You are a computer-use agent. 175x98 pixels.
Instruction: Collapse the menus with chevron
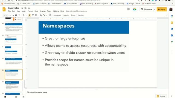pos(167,15)
